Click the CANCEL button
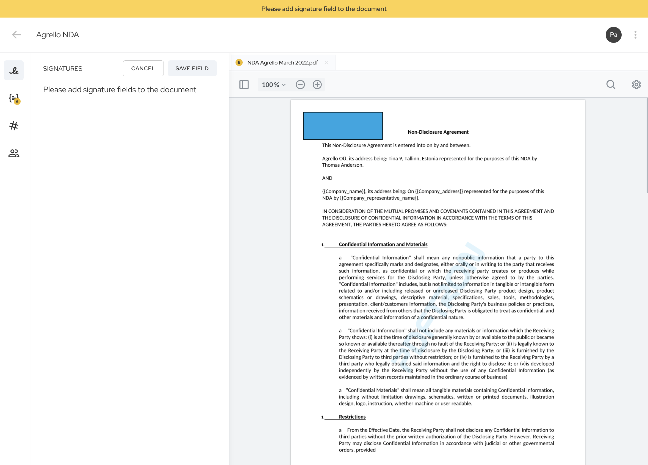 point(143,69)
